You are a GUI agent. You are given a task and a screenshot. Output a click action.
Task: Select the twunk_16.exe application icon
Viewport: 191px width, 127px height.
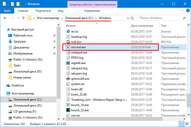coord(68,105)
